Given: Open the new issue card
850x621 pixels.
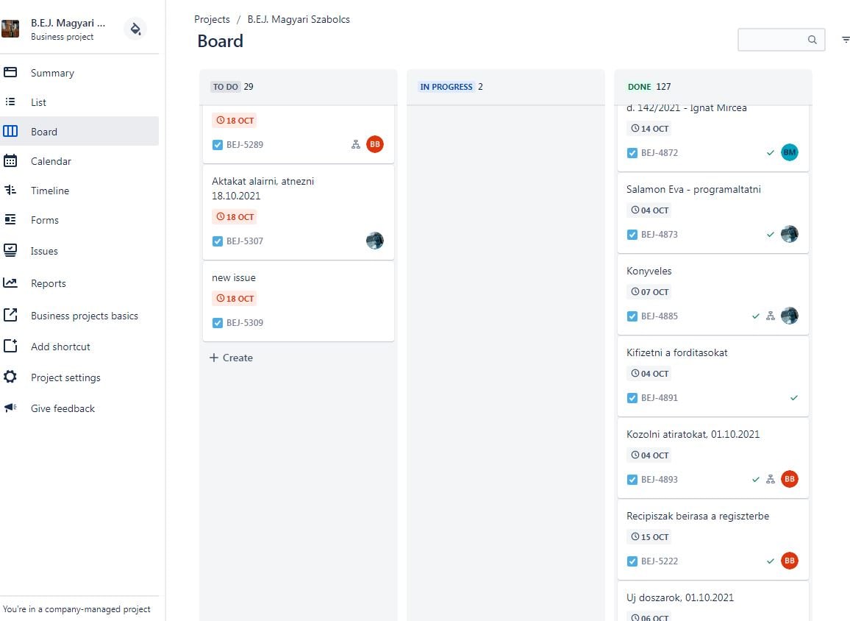Looking at the screenshot, I should pos(298,302).
